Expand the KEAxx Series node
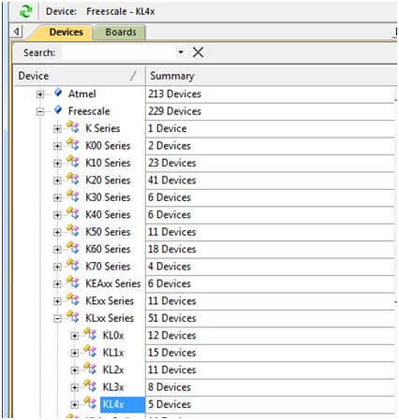The image size is (399, 420). coord(57,284)
